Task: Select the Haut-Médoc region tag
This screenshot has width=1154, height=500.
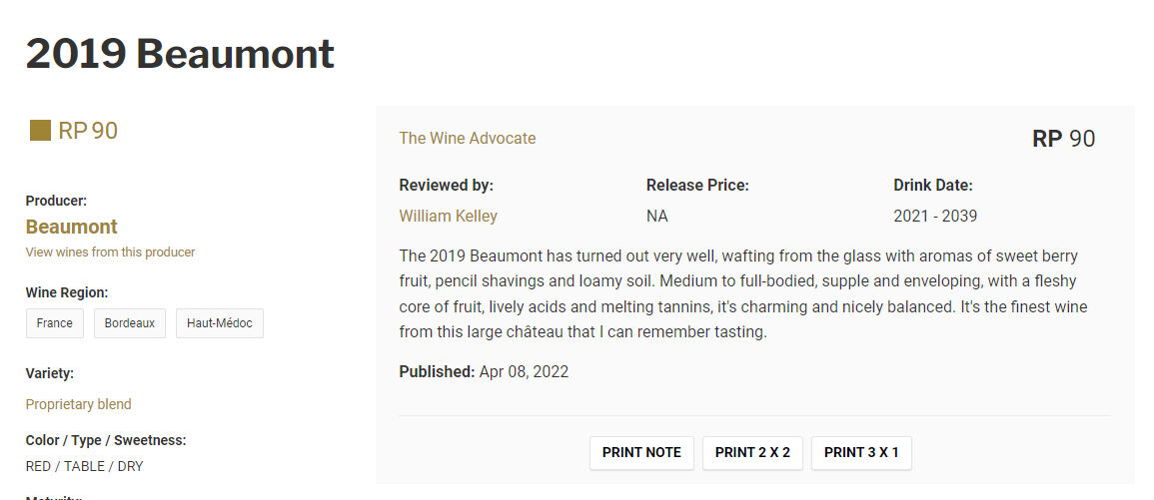Action: pos(220,323)
